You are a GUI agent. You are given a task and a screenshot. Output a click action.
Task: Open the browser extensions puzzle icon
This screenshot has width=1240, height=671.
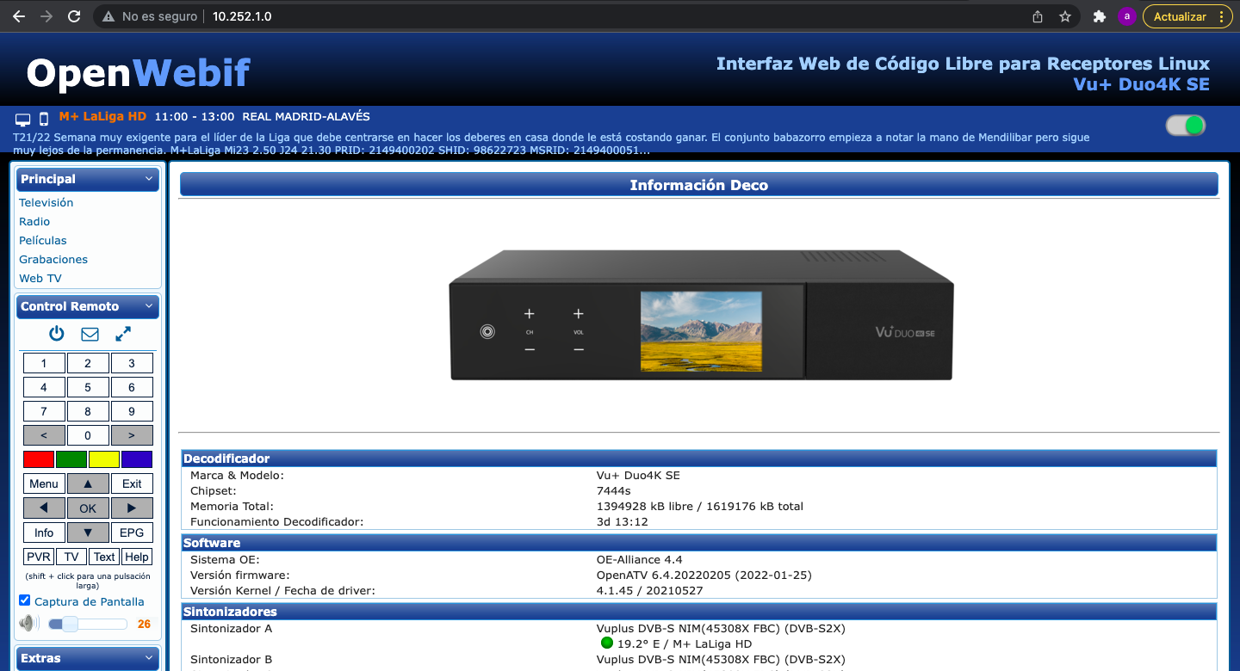tap(1099, 16)
